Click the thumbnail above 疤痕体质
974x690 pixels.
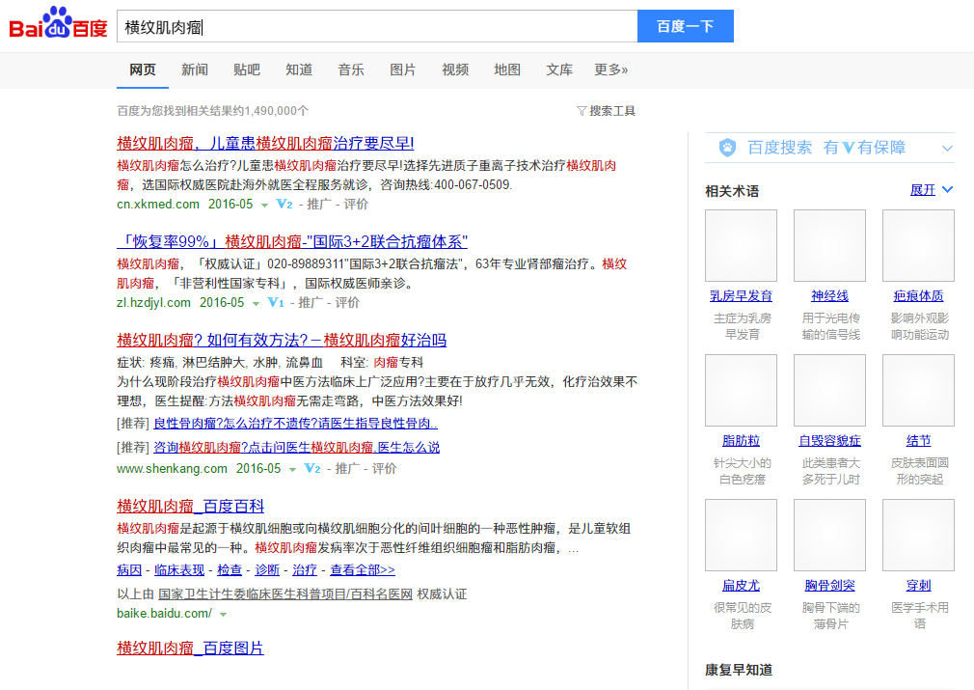[x=919, y=245]
